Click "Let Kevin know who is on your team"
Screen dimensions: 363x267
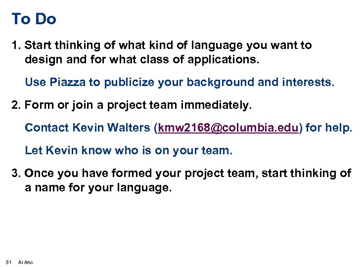point(128,150)
